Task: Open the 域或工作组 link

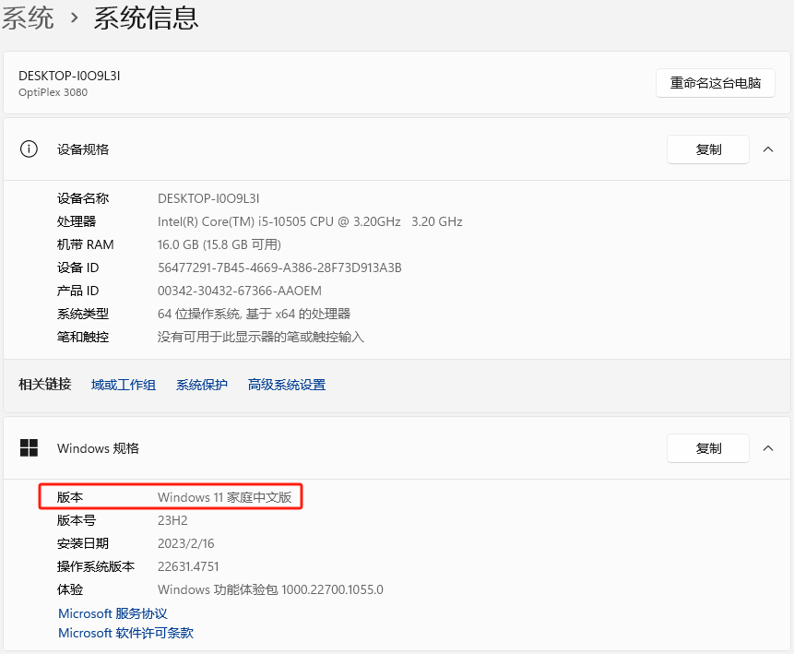Action: [x=123, y=385]
